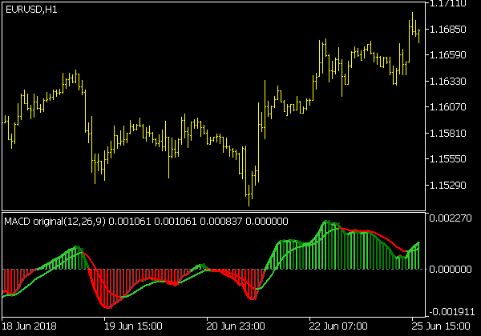Click the 1.15550 price axis label
This screenshot has height=336, width=481.
click(449, 159)
